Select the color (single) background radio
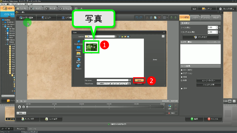The image size is (237, 133). coord(182,70)
